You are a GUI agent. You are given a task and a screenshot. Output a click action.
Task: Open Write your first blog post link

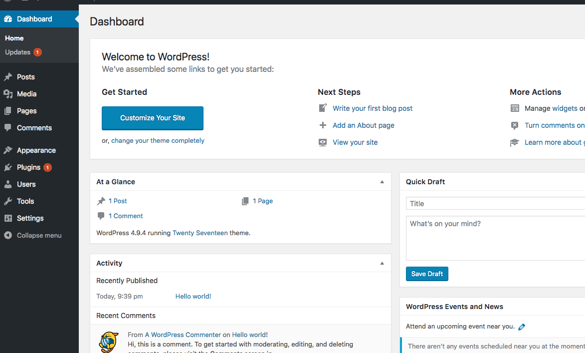[373, 108]
